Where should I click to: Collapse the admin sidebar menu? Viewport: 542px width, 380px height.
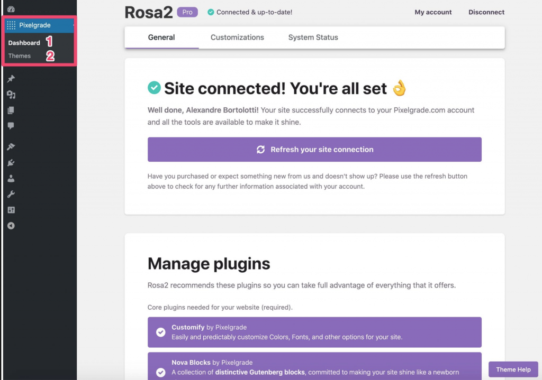click(12, 226)
